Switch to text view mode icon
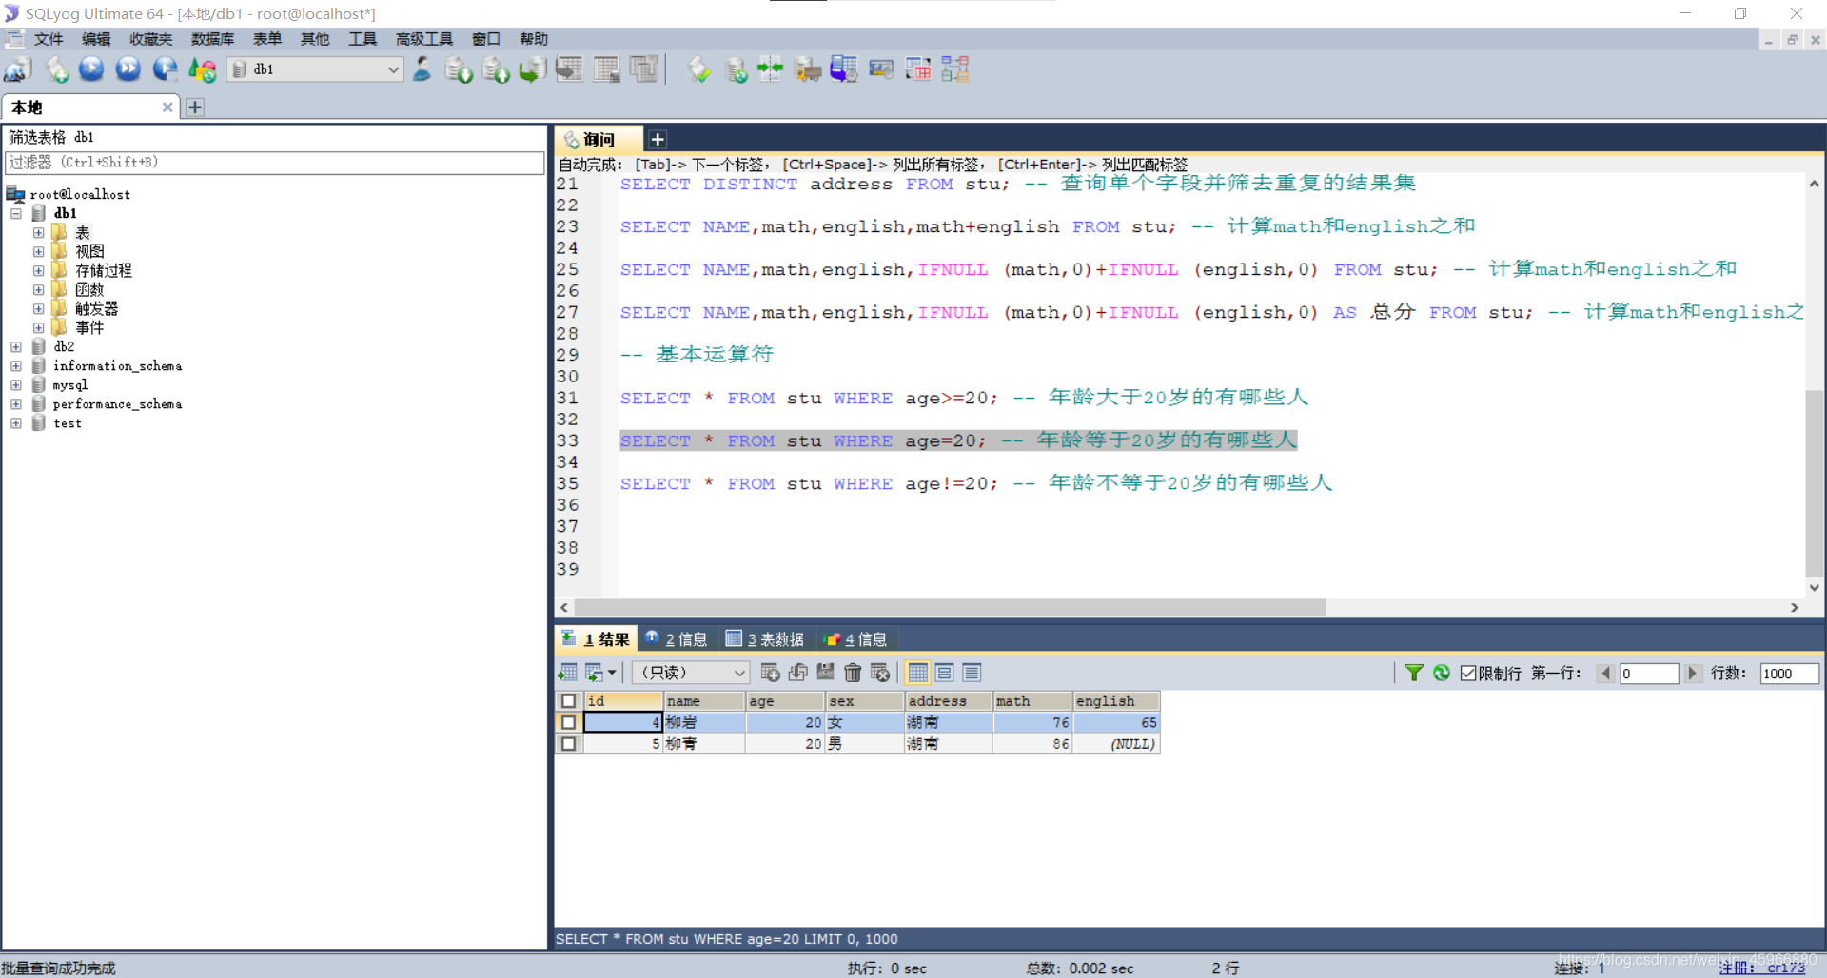This screenshot has height=978, width=1827. tap(972, 673)
